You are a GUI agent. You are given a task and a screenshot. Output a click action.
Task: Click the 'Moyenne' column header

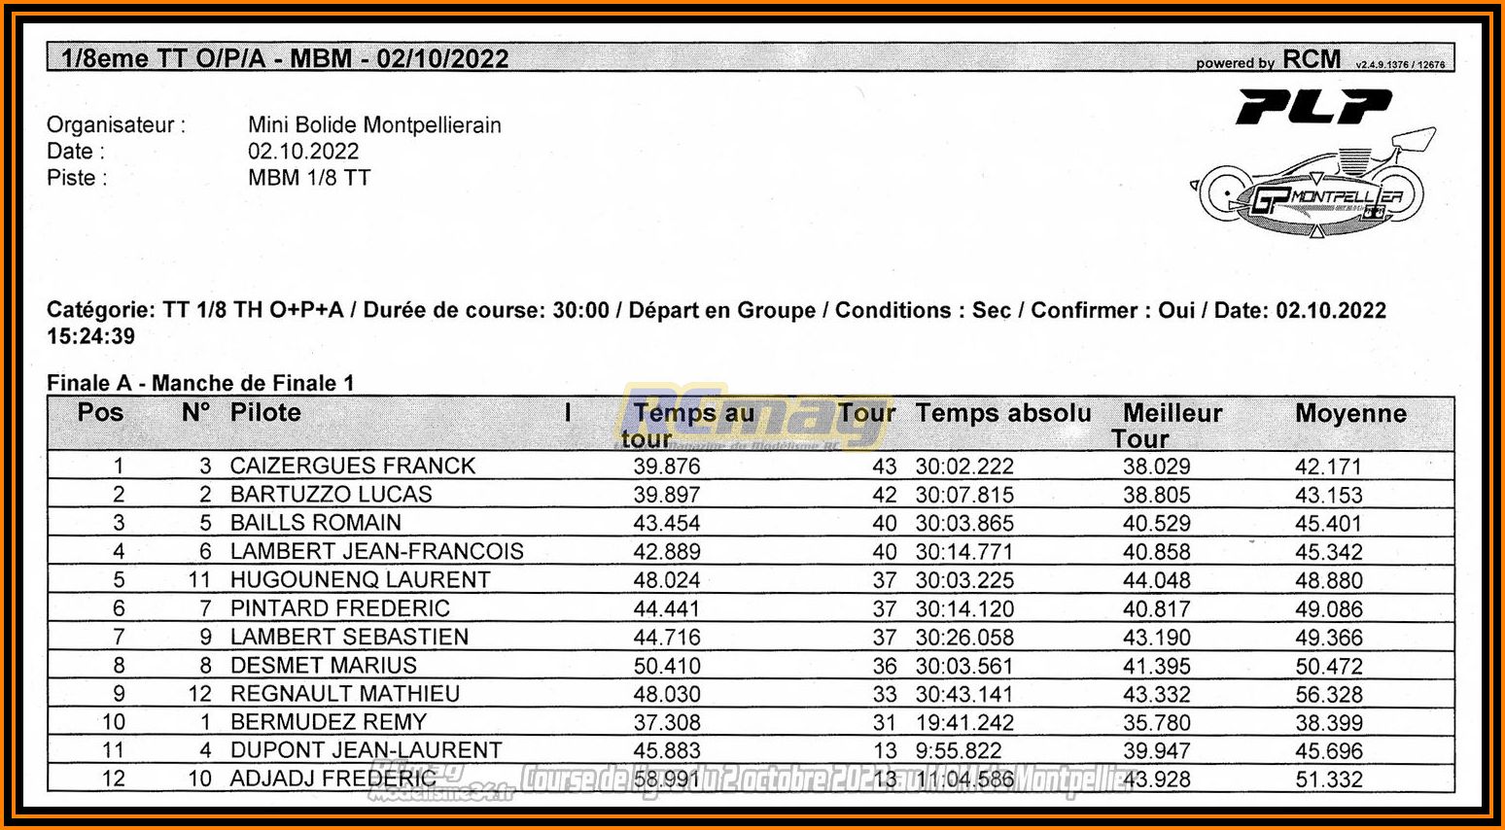click(x=1350, y=413)
